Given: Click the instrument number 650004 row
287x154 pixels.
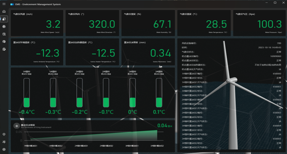Looking at the screenshot, I should [x=231, y=126].
